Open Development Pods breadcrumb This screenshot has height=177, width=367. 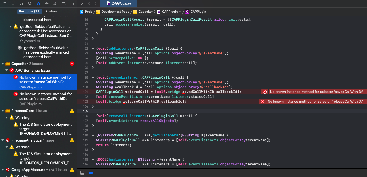(x=113, y=12)
